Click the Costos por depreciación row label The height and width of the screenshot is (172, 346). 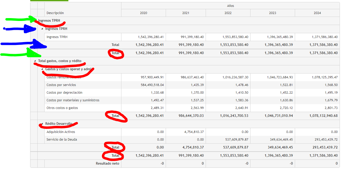pos(64,93)
